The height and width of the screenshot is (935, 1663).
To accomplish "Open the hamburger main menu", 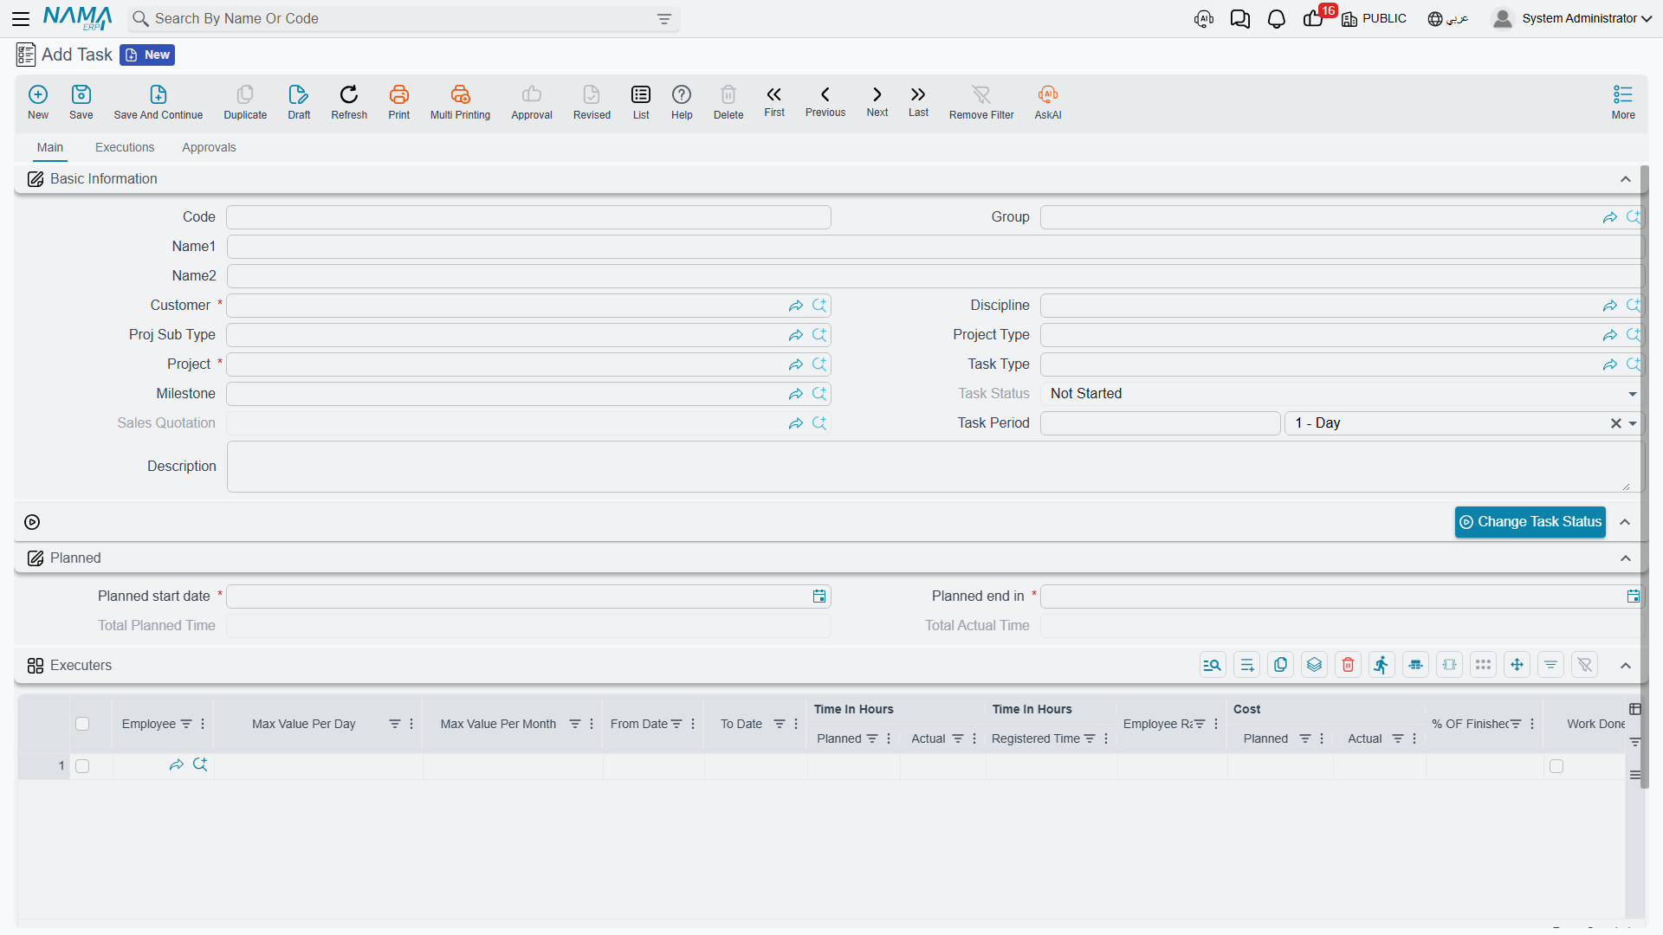I will [x=21, y=19].
